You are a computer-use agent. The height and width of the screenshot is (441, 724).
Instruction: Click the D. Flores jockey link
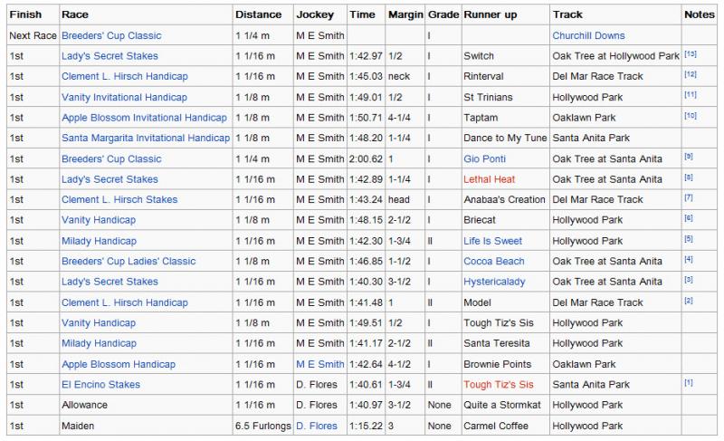[316, 426]
